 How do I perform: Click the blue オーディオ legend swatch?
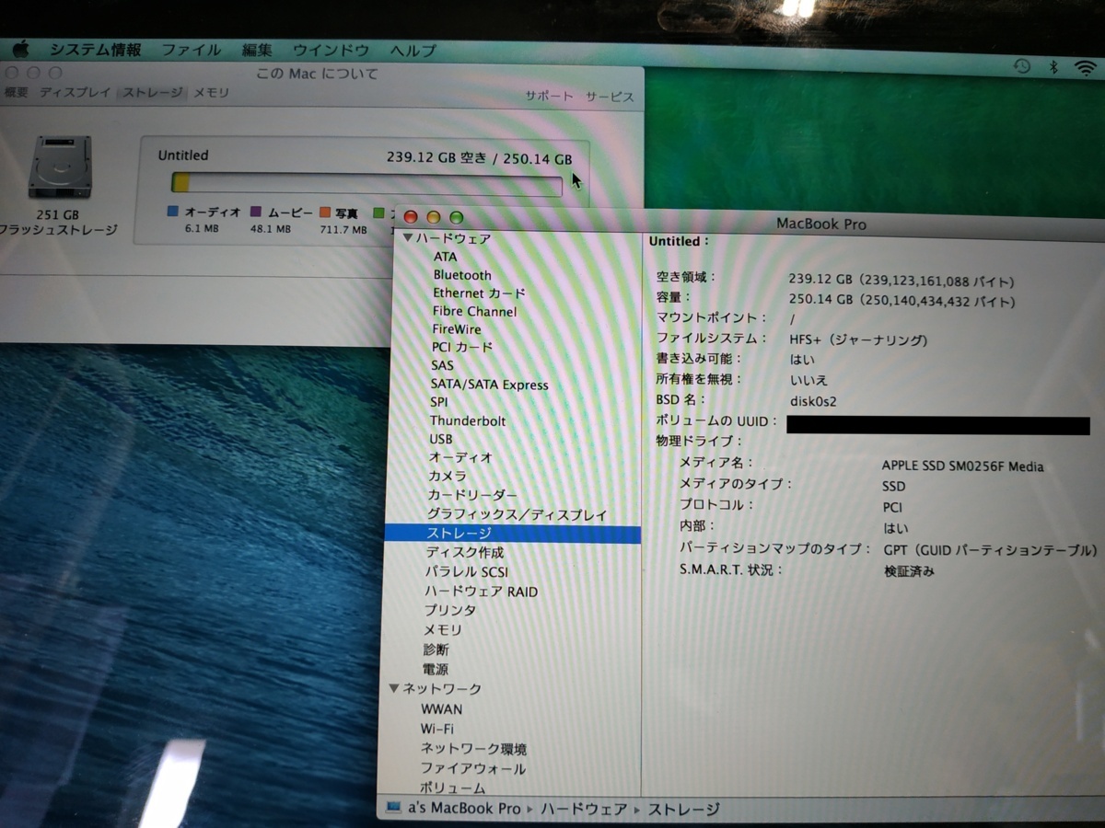[172, 211]
